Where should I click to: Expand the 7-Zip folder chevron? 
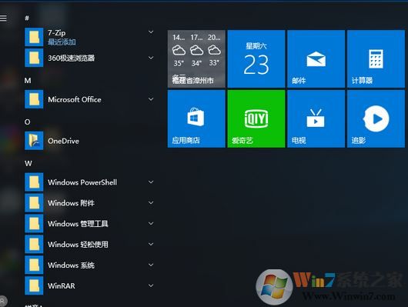coord(151,32)
